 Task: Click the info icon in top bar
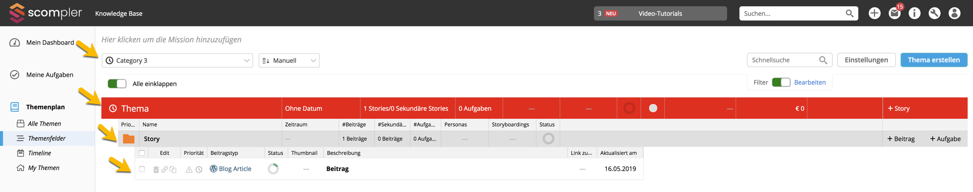point(914,13)
